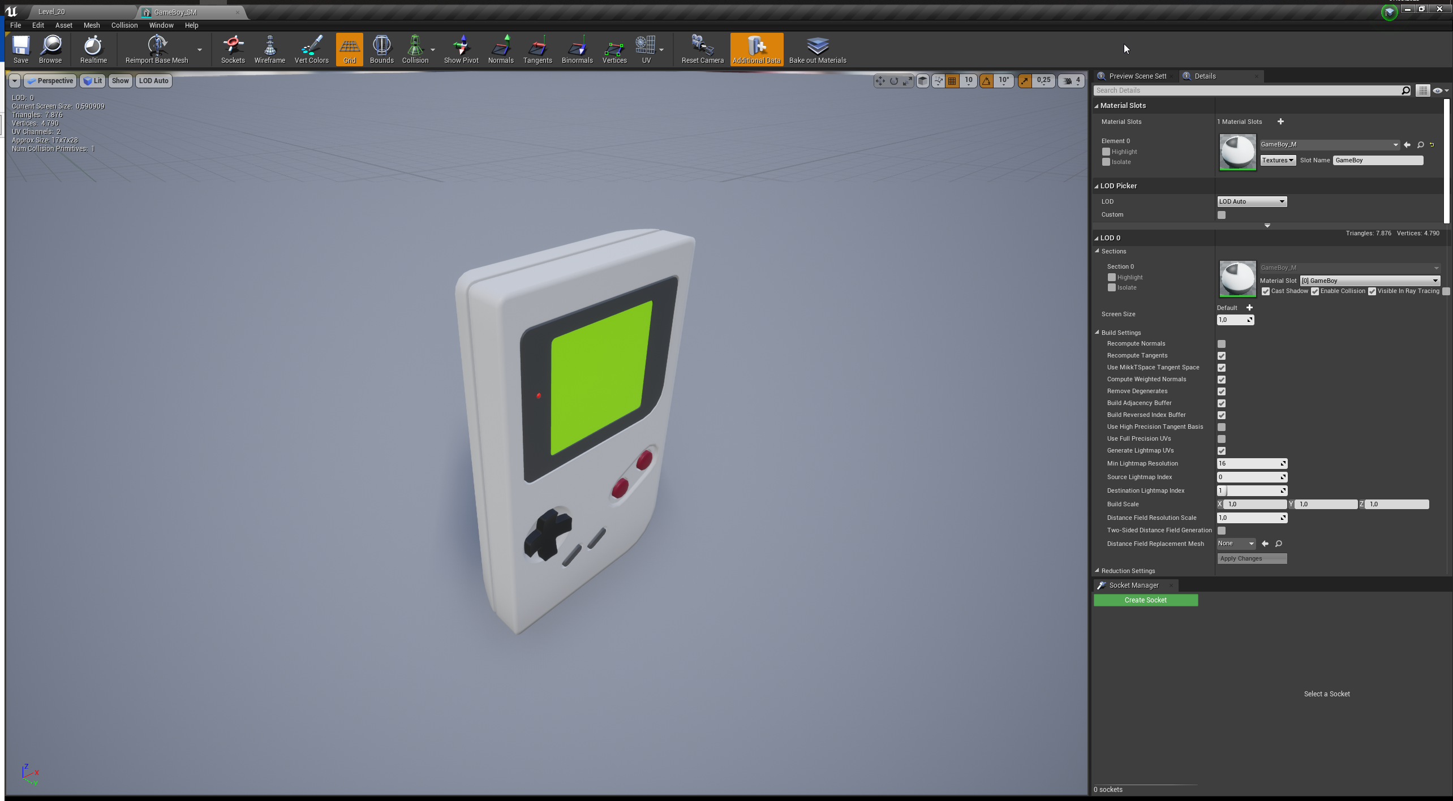Toggle Realtime viewport rendering
The height and width of the screenshot is (801, 1453).
[93, 49]
